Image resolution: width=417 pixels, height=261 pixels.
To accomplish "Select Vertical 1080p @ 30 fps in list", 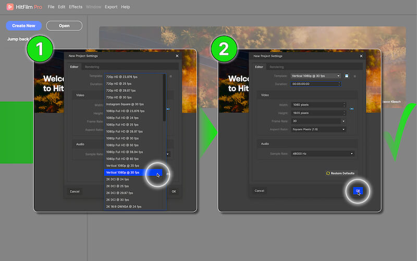I will point(133,173).
